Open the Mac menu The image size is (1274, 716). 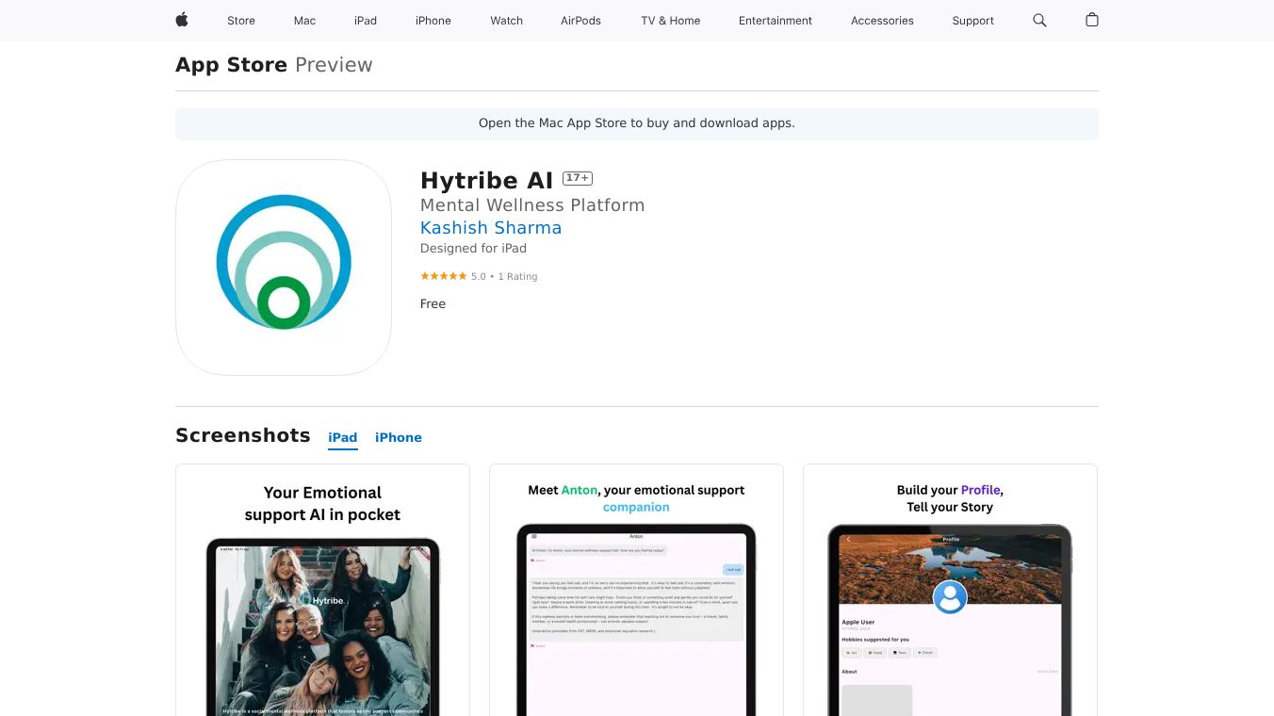[304, 21]
